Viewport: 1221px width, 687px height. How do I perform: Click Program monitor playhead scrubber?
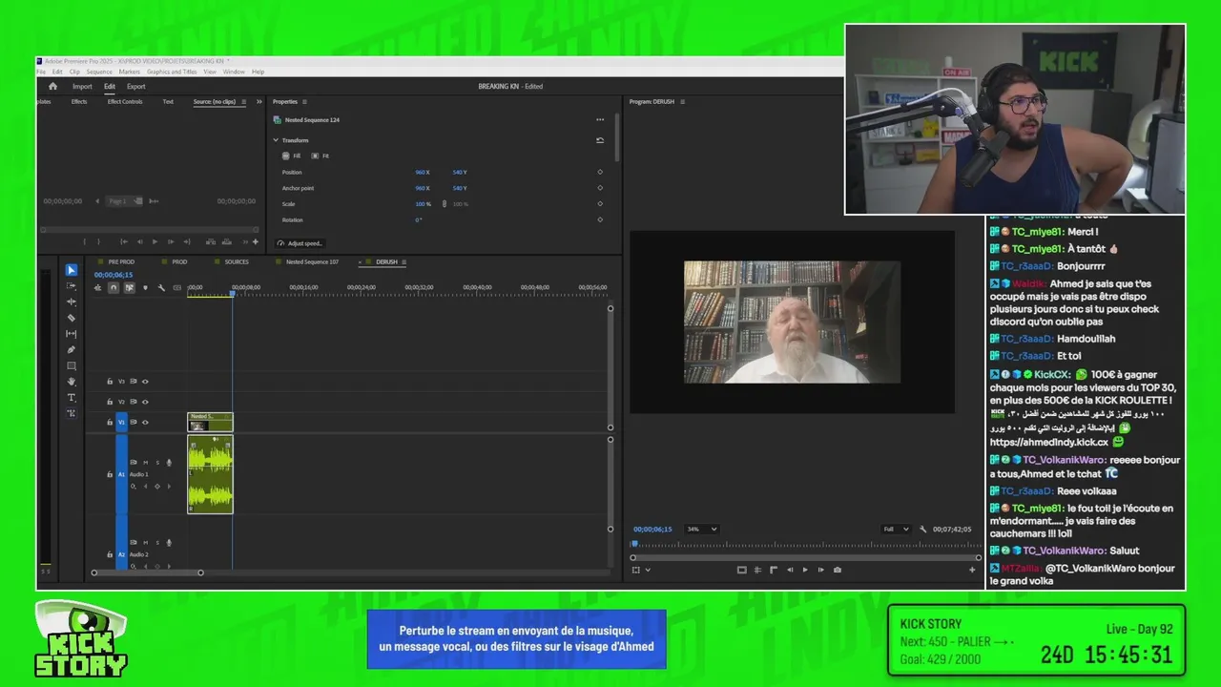point(634,545)
